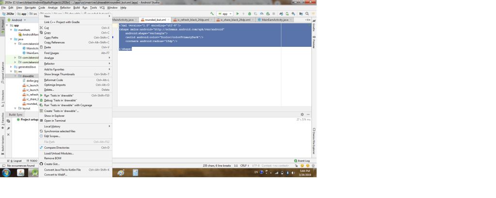Select dollar.jpg in project tree

tap(31, 81)
